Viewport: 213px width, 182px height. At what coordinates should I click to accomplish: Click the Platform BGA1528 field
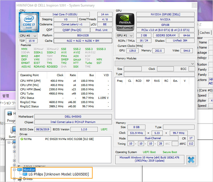(83, 35)
